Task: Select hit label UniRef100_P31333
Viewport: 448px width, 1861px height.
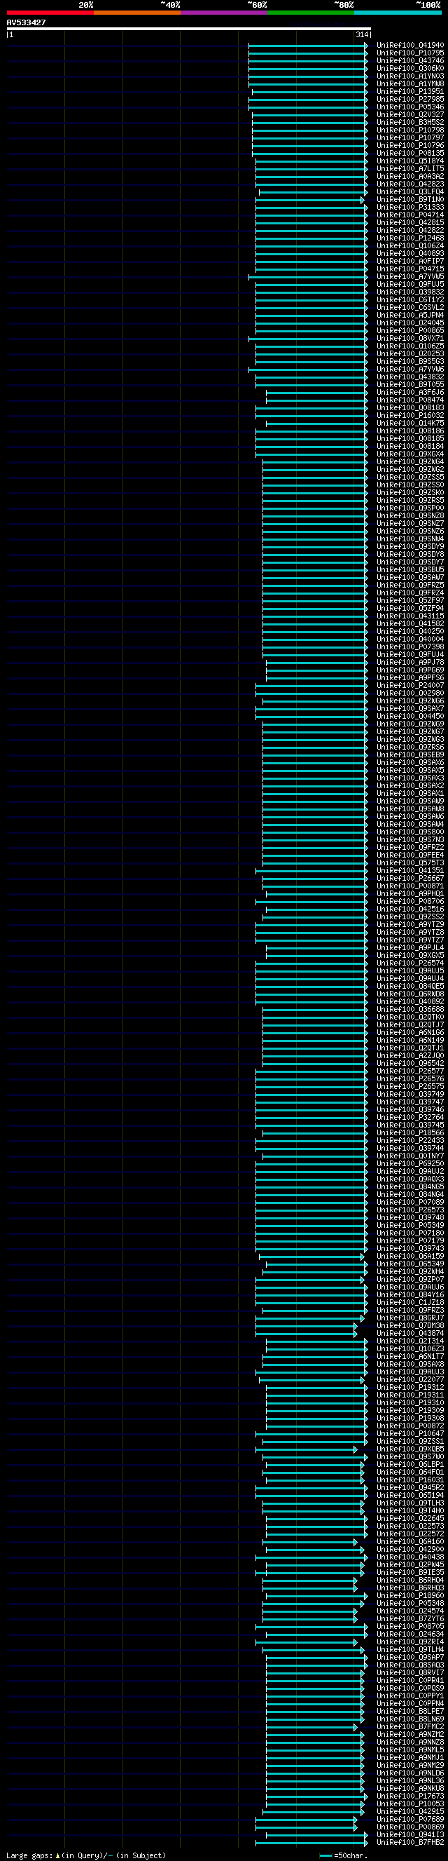Action: click(410, 208)
